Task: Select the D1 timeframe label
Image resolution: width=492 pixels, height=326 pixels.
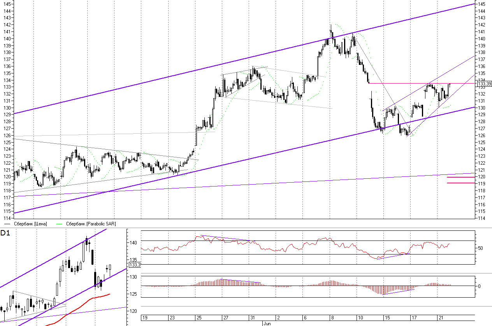Action: (x=5, y=233)
